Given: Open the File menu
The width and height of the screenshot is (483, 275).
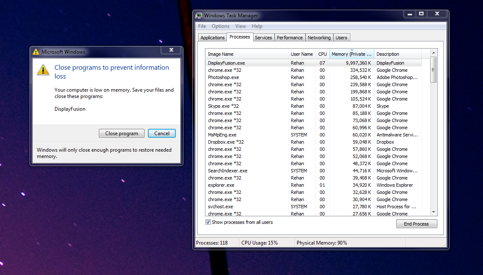Looking at the screenshot, I should tap(202, 26).
